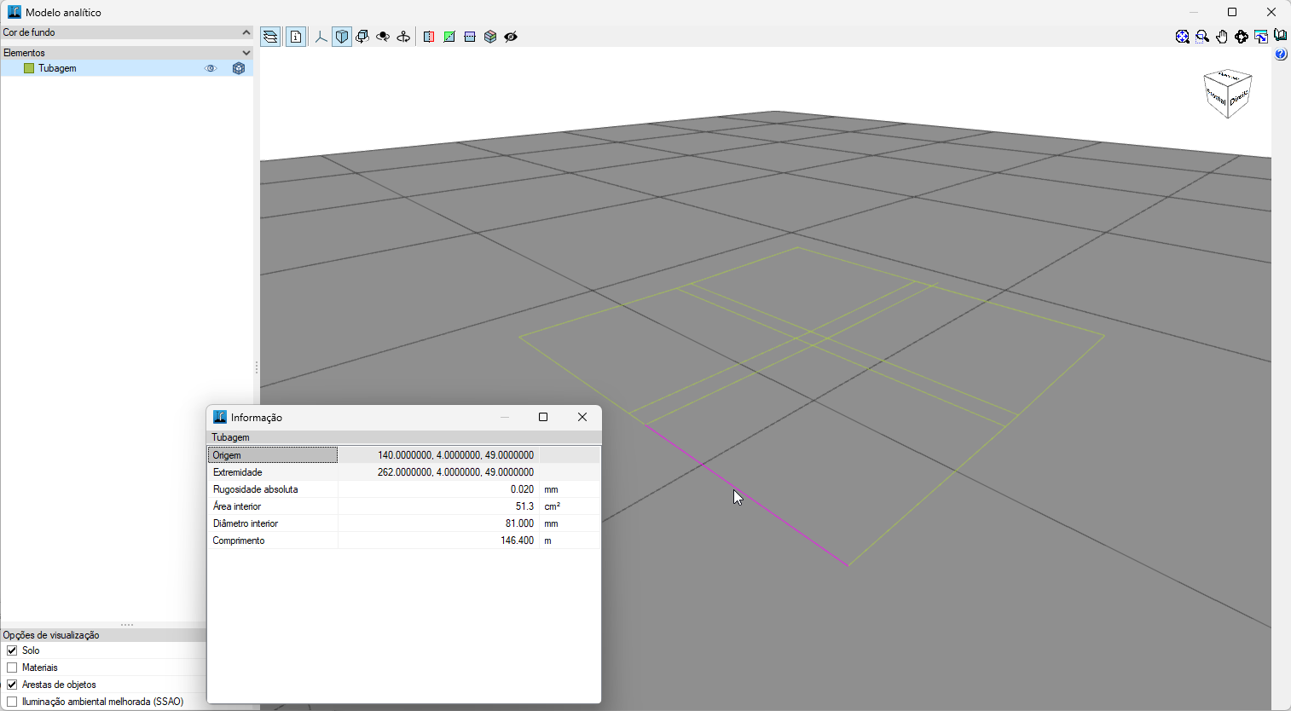Toggle the element information tool

[x=295, y=37]
